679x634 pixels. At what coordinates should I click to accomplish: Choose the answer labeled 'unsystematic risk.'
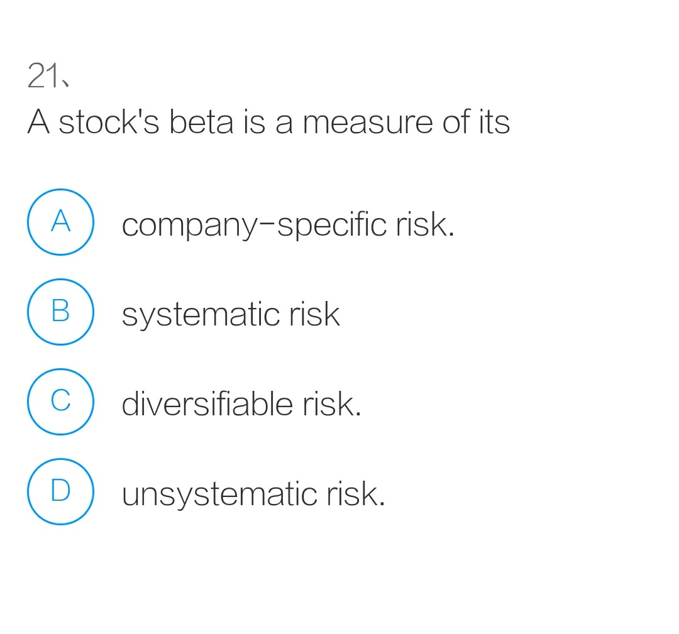[x=254, y=495]
